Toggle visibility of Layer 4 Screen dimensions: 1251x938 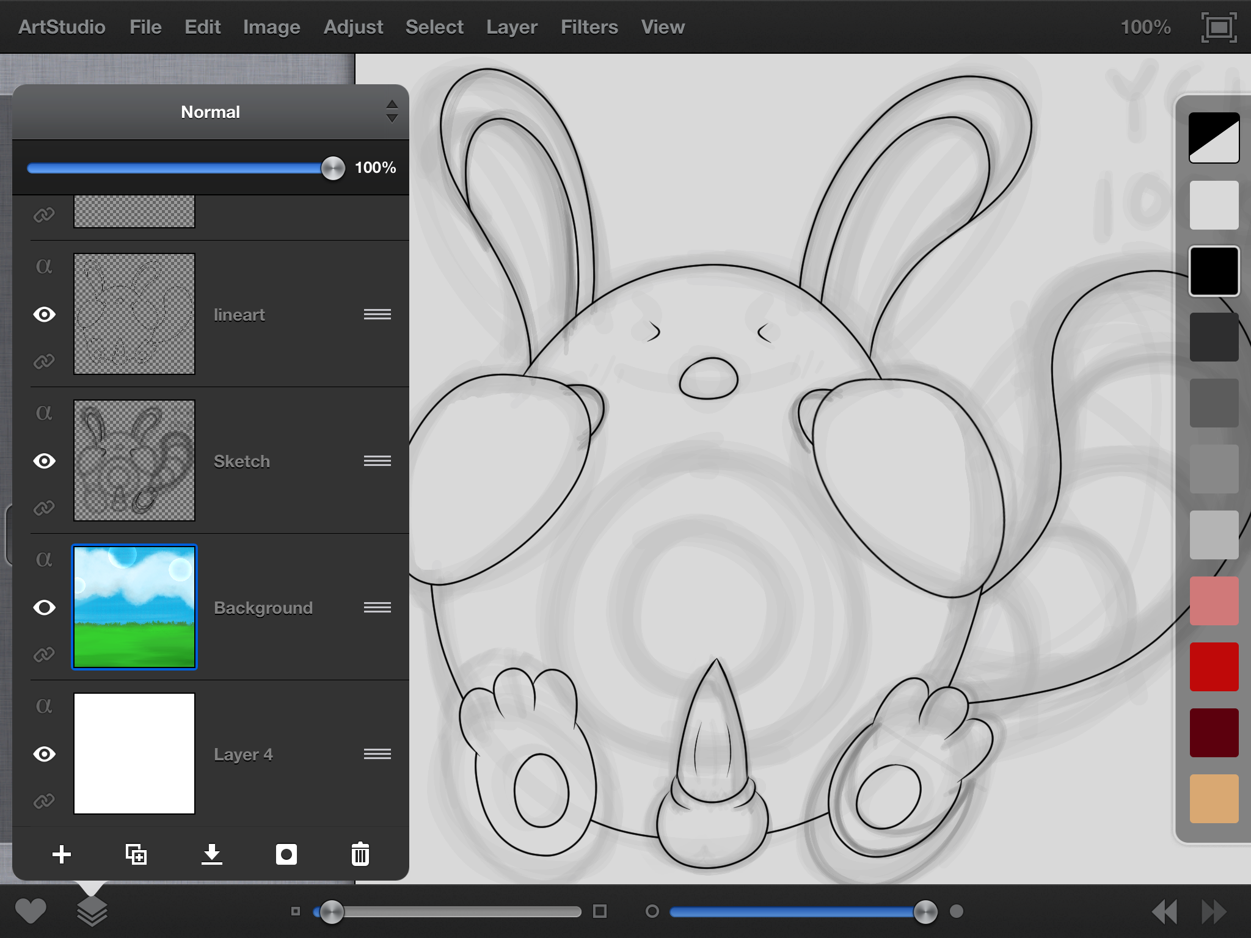(x=44, y=754)
